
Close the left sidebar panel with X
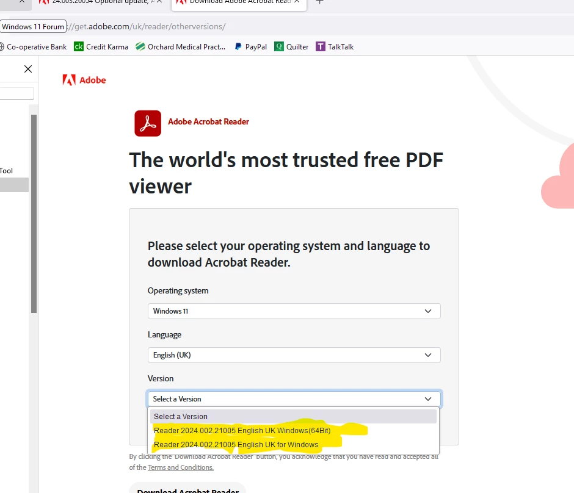pos(28,69)
